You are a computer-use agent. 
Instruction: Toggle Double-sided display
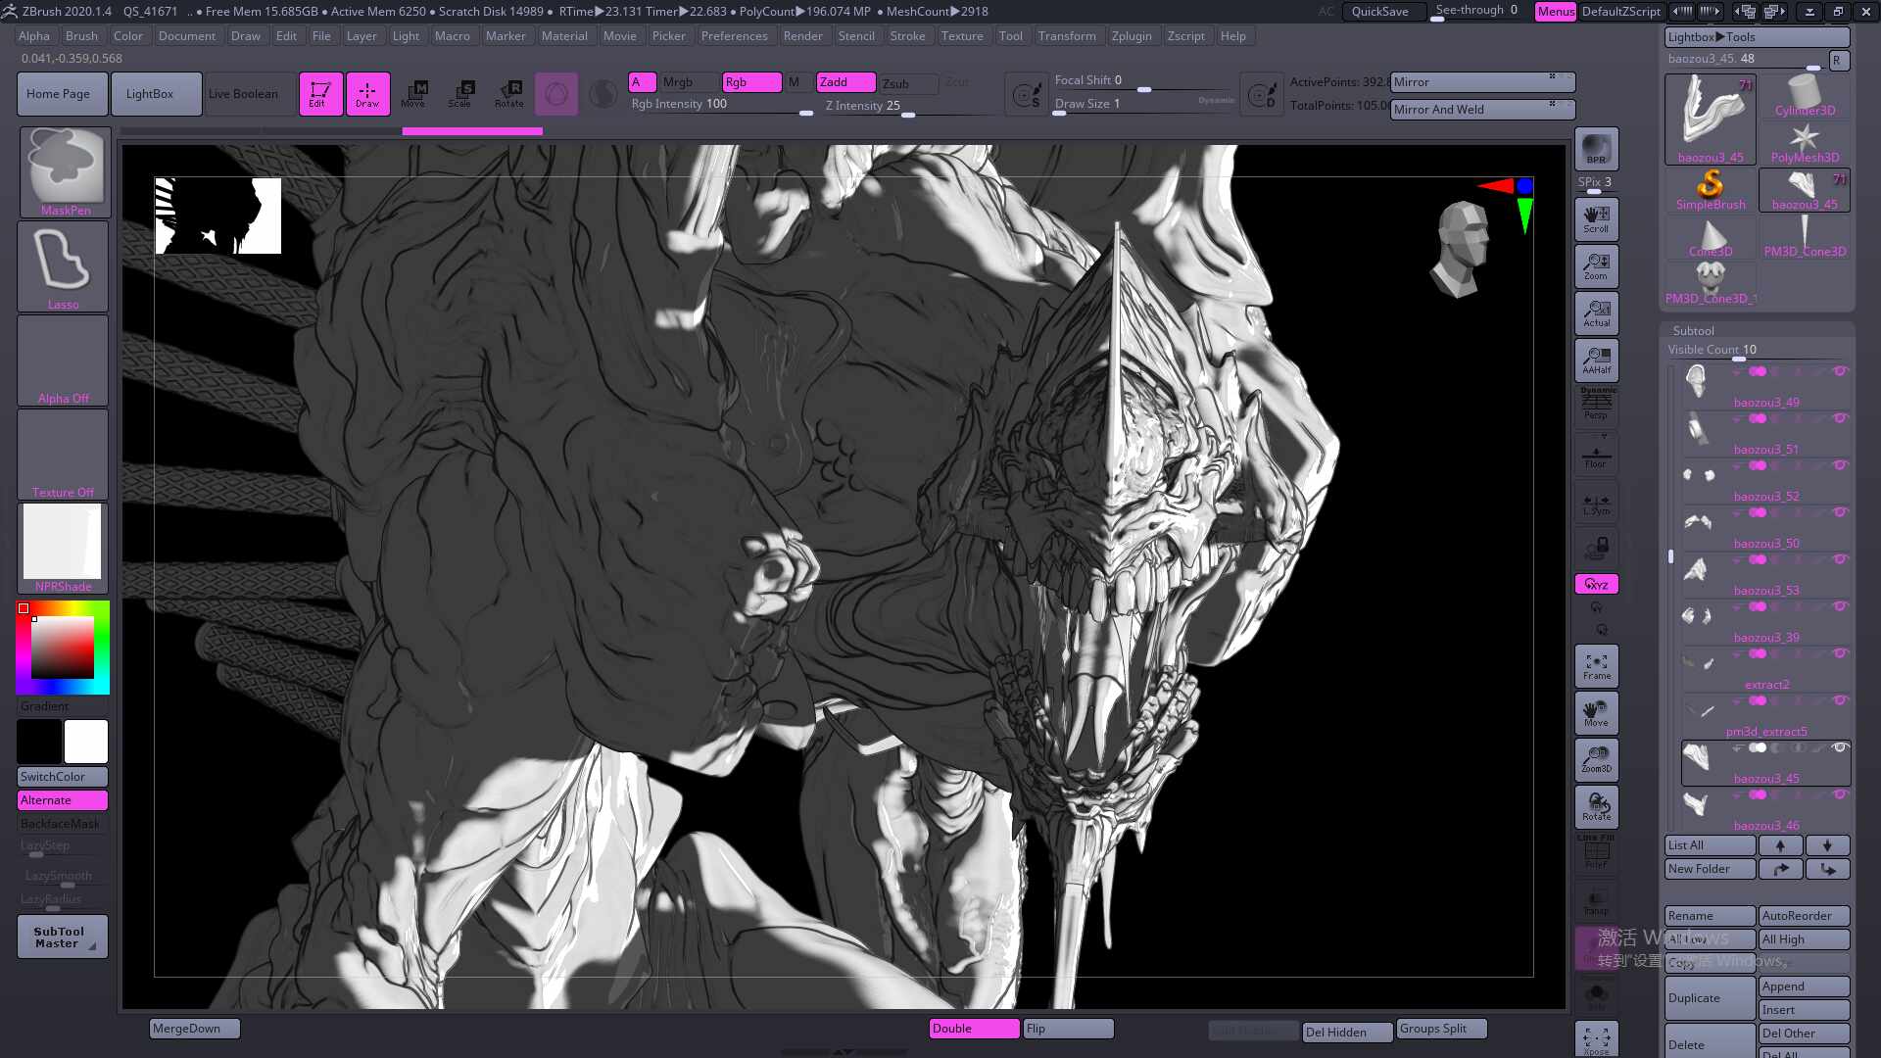pyautogui.click(x=974, y=1029)
